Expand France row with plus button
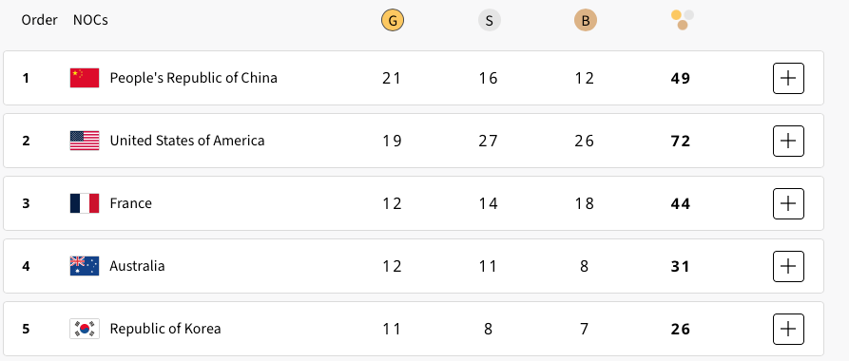The image size is (849, 361). [x=788, y=203]
